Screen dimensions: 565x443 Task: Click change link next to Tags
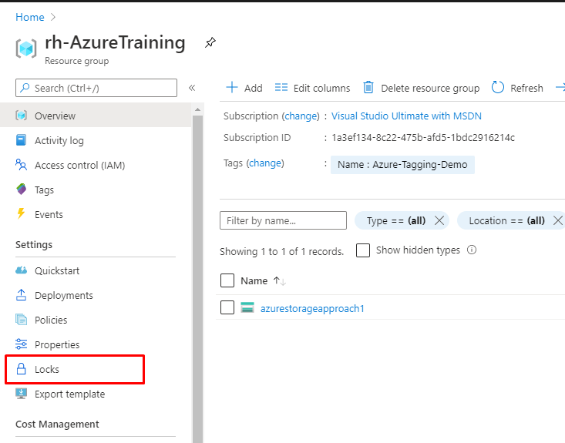coord(265,163)
